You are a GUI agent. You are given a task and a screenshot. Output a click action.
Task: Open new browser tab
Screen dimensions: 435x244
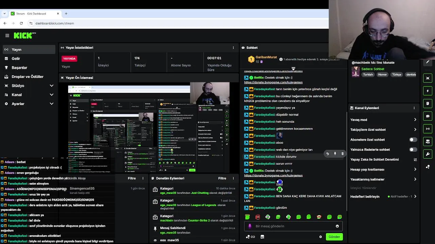pos(66,14)
